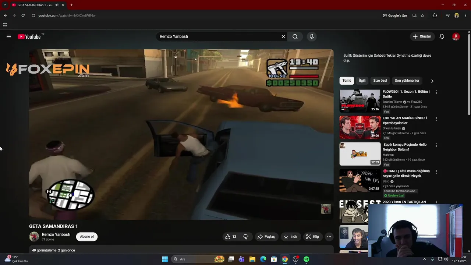Open the Chrome tab search dropdown

tap(5, 5)
